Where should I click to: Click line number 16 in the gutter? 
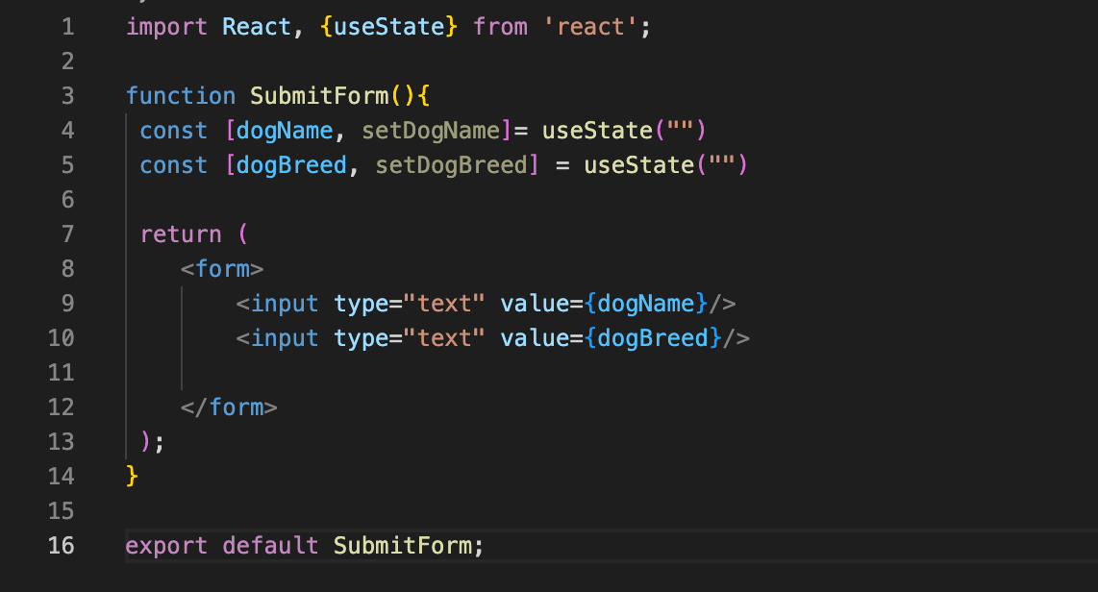pos(61,545)
